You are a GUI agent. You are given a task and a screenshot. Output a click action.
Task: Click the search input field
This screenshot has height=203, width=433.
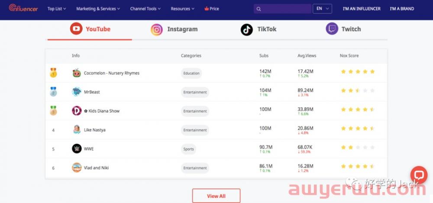coord(283,9)
